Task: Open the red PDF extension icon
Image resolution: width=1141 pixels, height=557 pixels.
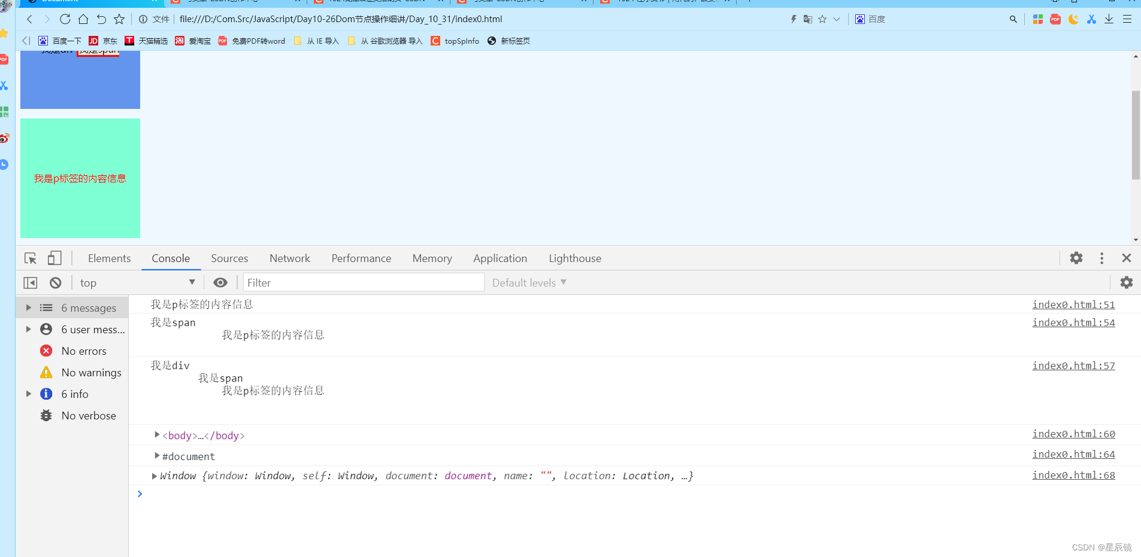Action: click(1055, 19)
